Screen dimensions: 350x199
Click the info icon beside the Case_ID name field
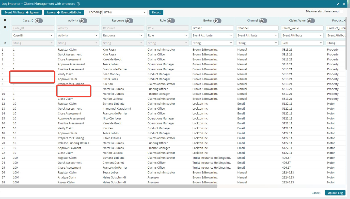click(5, 27)
